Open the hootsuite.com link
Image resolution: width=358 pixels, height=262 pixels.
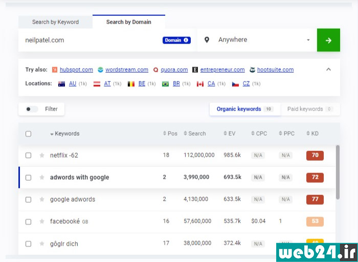pyautogui.click(x=275, y=70)
